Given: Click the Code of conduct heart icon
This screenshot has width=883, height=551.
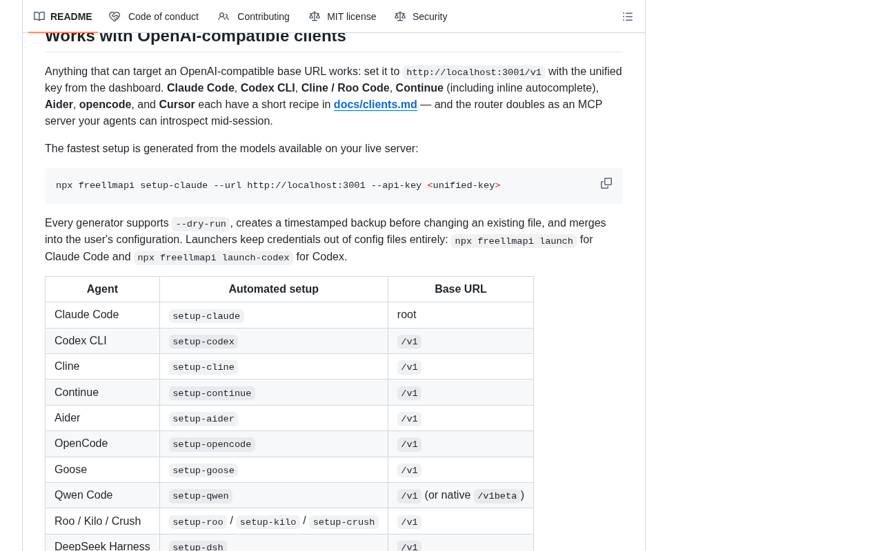Looking at the screenshot, I should point(115,17).
